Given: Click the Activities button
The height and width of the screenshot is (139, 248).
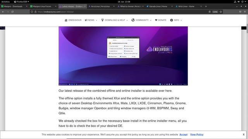Looking at the screenshot, I should point(5,2).
